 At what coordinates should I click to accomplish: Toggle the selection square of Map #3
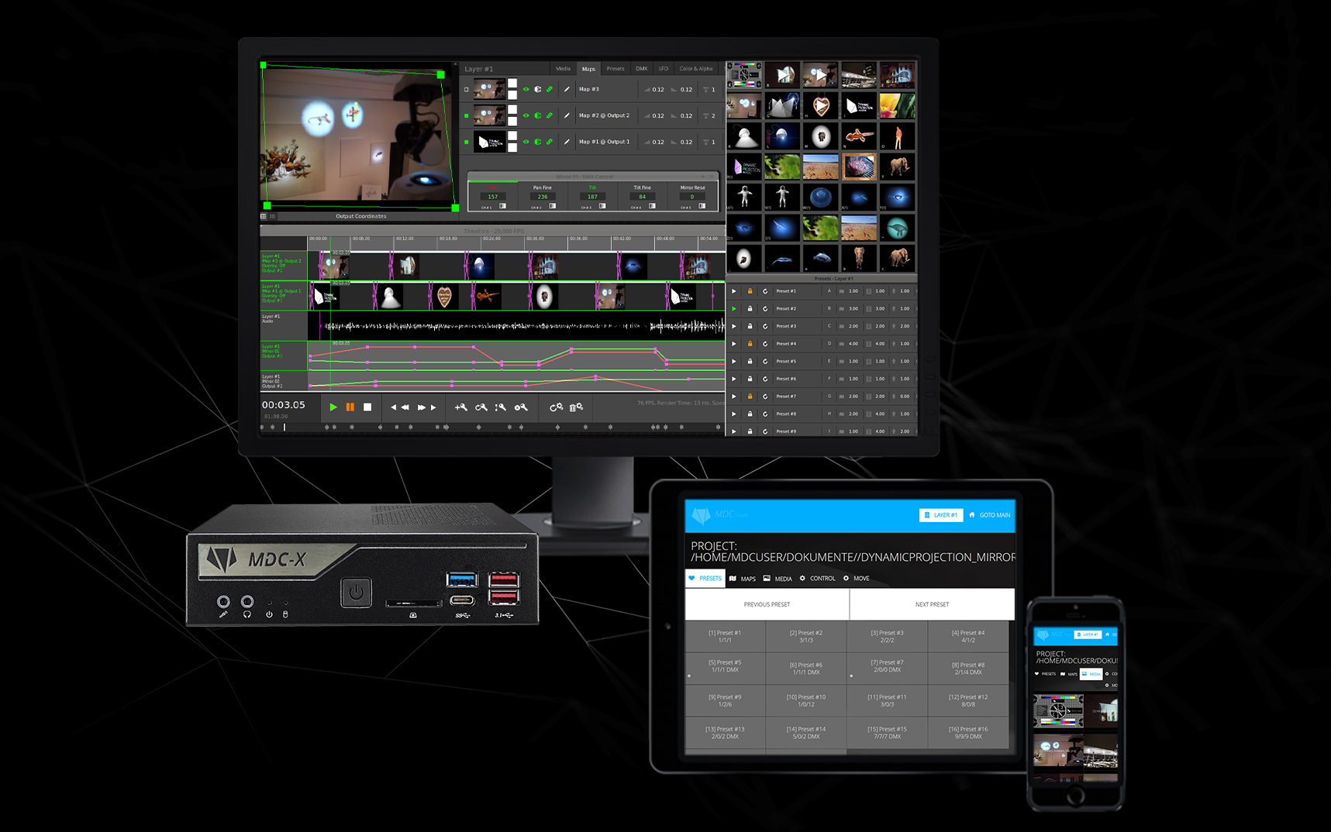click(x=467, y=90)
